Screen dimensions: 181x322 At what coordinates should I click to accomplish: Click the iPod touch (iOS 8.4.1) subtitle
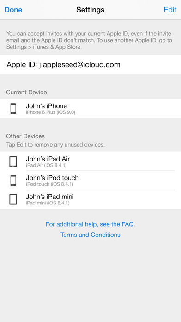pos(49,184)
